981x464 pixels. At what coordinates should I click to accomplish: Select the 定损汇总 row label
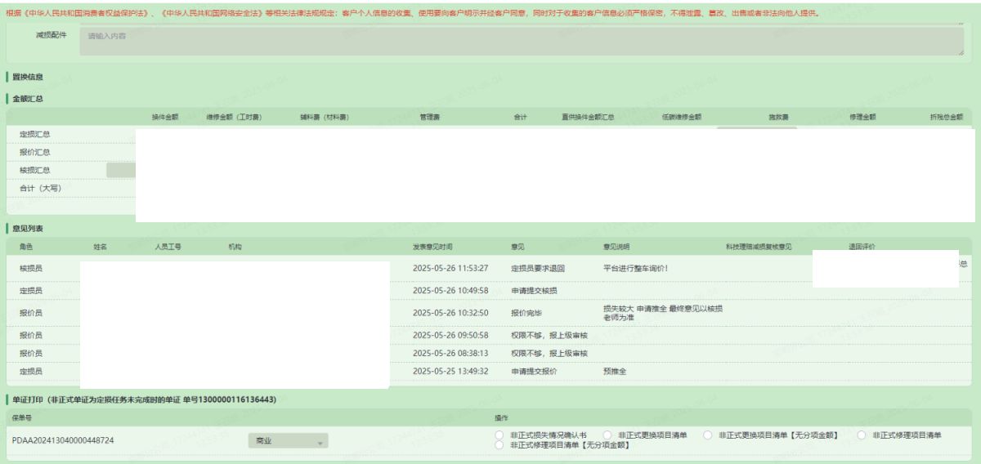[x=35, y=134]
